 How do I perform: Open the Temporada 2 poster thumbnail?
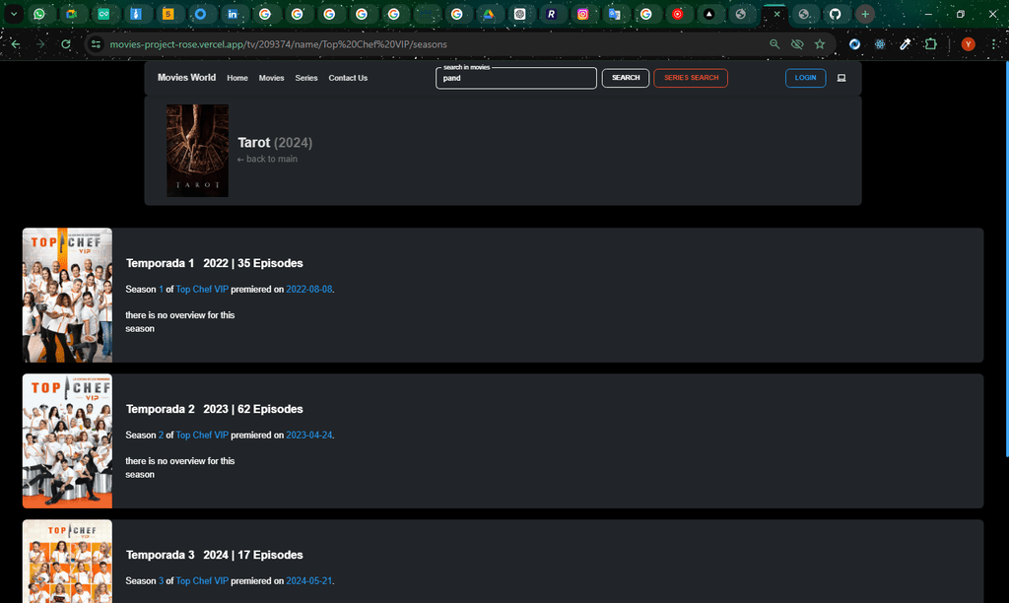pyautogui.click(x=68, y=440)
